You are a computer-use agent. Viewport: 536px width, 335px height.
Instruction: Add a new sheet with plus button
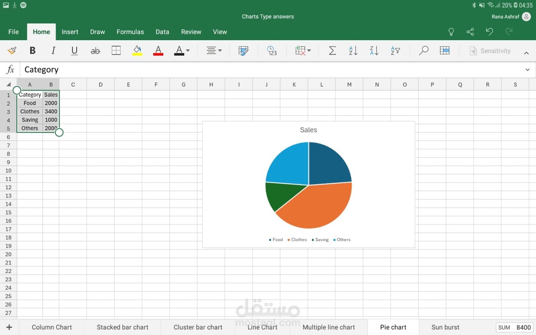click(9, 327)
